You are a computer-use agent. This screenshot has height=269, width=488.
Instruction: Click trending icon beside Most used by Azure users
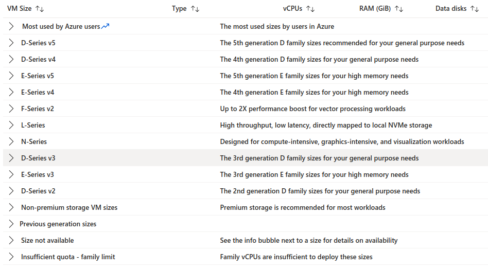tap(105, 26)
